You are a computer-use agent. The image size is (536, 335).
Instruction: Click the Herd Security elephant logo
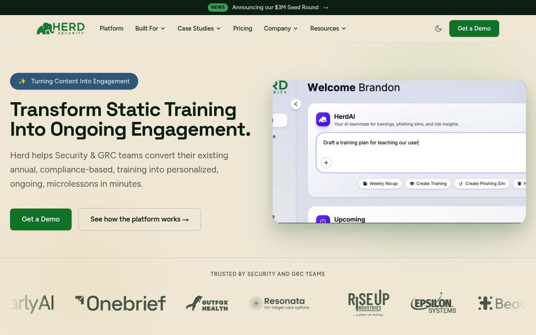coord(61,28)
